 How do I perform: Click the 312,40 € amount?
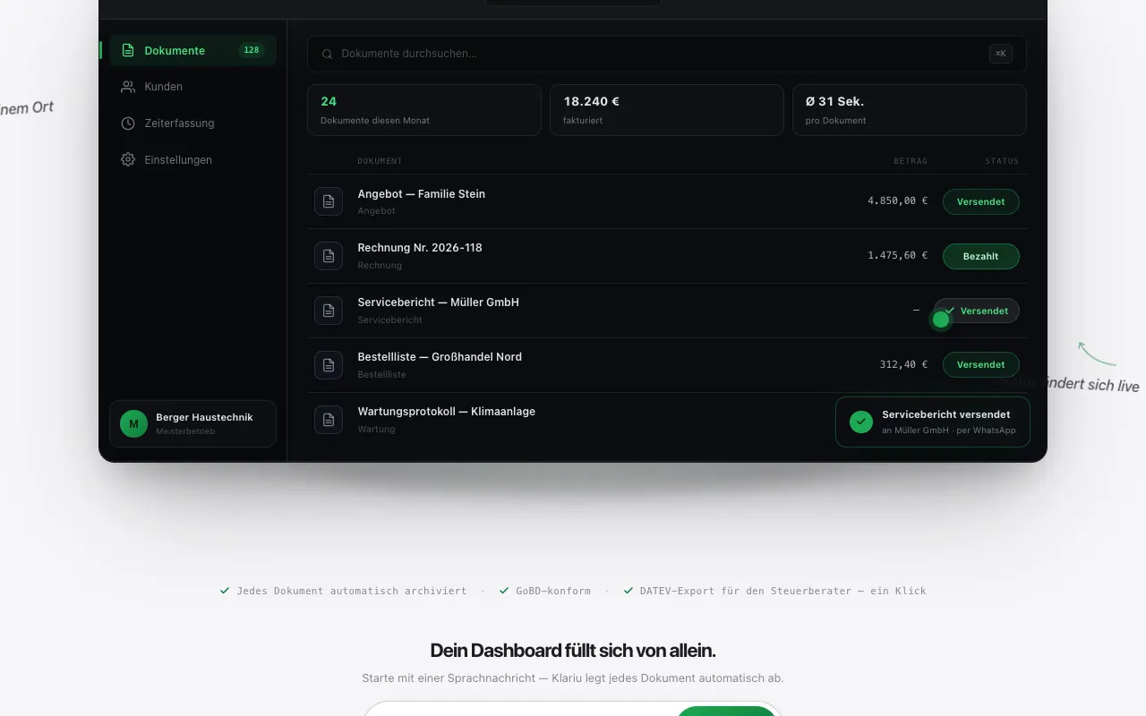point(903,365)
